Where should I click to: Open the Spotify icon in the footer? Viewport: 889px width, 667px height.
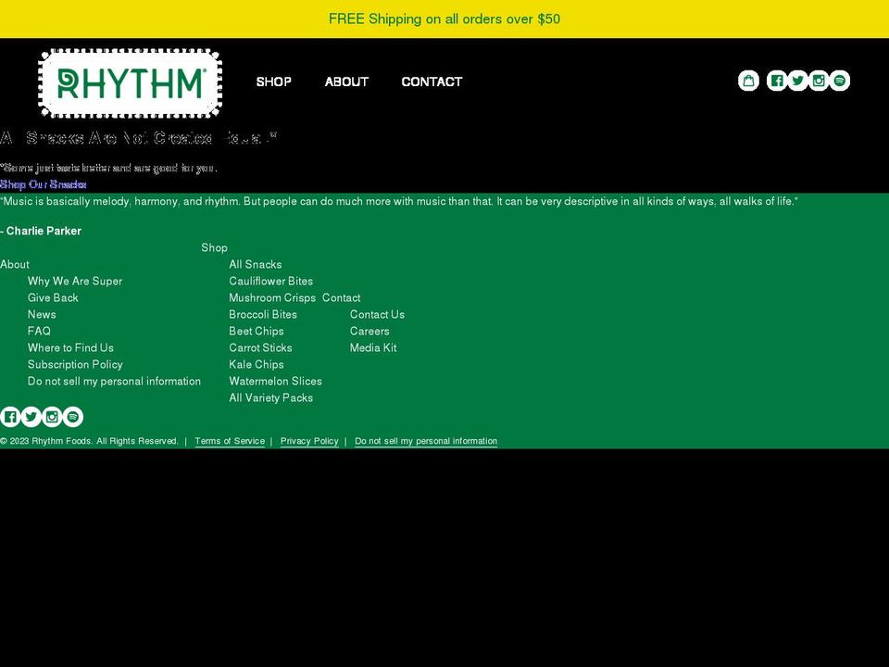(73, 417)
